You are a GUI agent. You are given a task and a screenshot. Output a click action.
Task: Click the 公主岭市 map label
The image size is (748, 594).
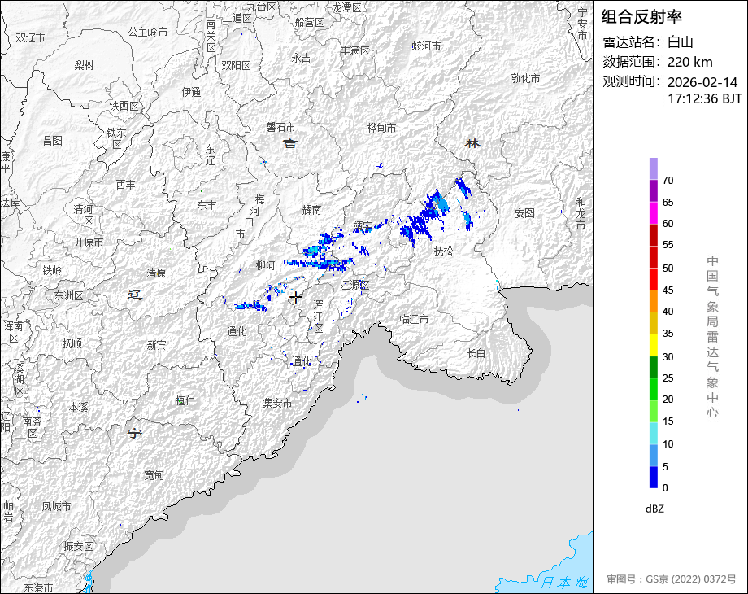[x=148, y=32]
